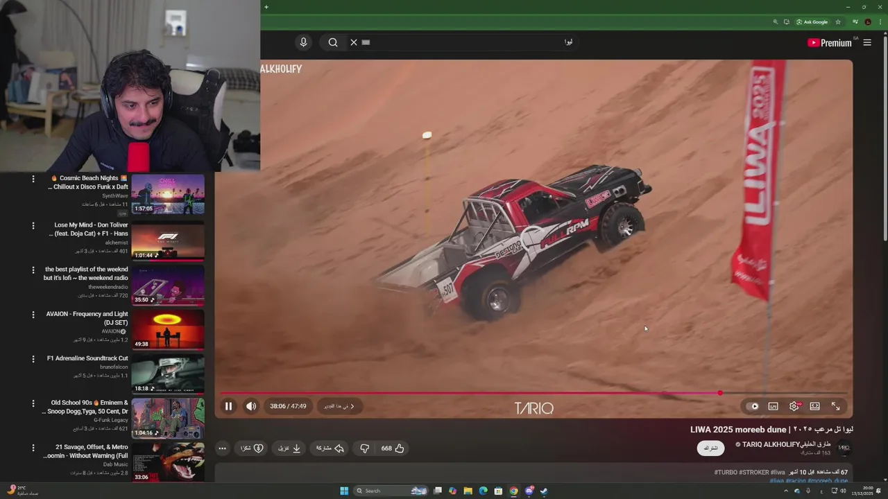Click the red progress bar scrubber handle
Screen dimensions: 888x499
(x=720, y=393)
